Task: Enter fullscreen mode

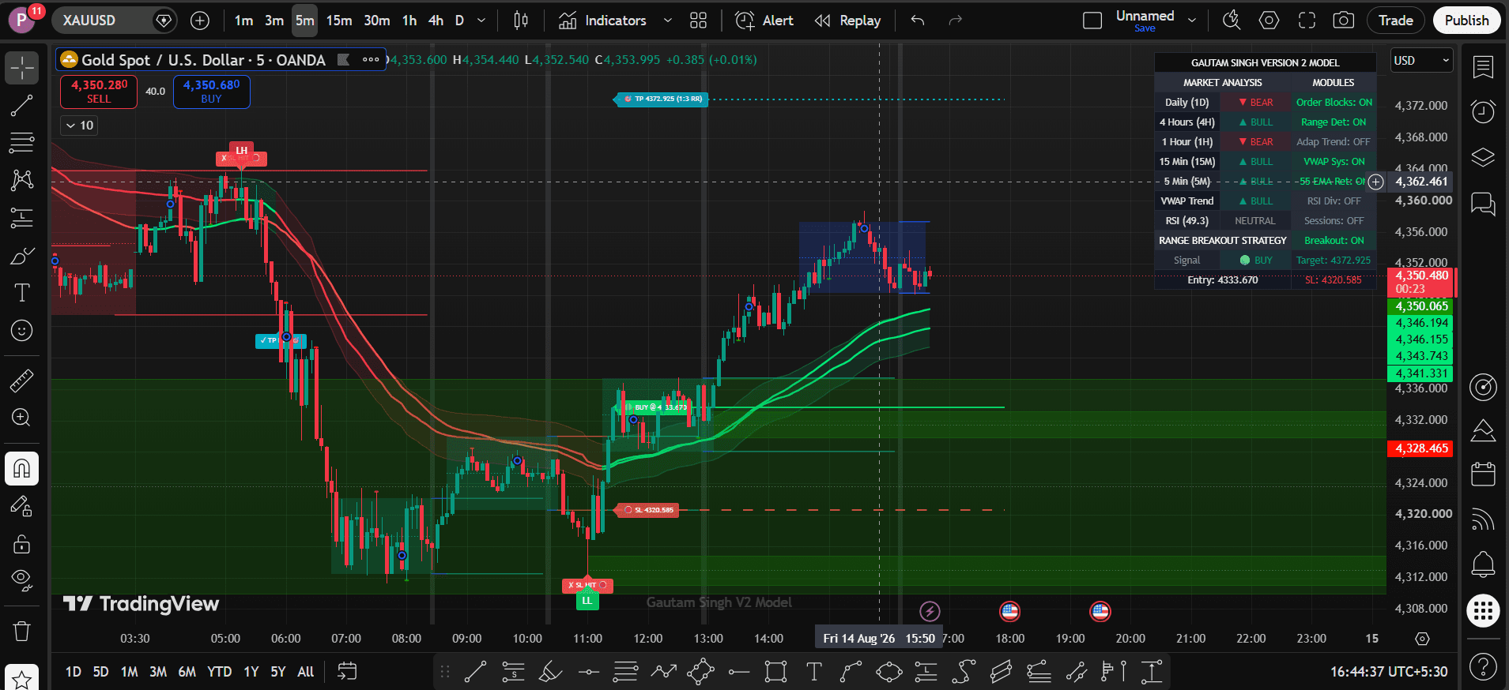Action: click(1307, 21)
